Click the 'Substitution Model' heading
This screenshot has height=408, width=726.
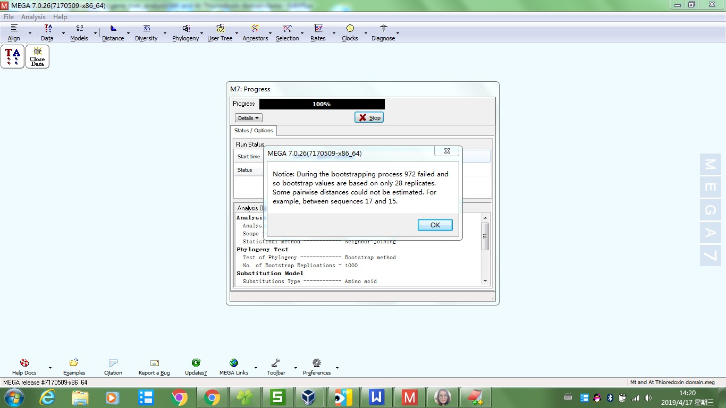(270, 274)
